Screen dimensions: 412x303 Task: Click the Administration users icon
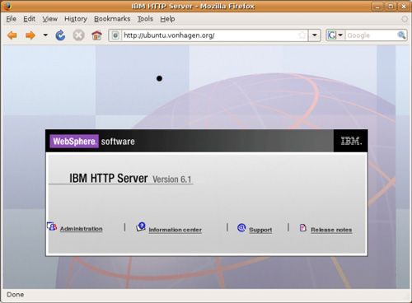coord(52,226)
